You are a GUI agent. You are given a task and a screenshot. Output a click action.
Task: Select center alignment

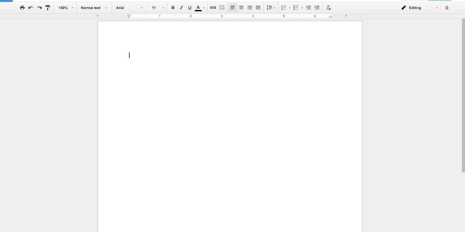(241, 8)
